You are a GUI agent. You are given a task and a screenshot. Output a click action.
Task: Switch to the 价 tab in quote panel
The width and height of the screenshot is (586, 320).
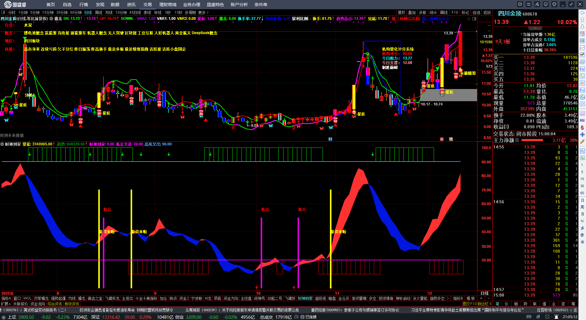[x=507, y=304]
